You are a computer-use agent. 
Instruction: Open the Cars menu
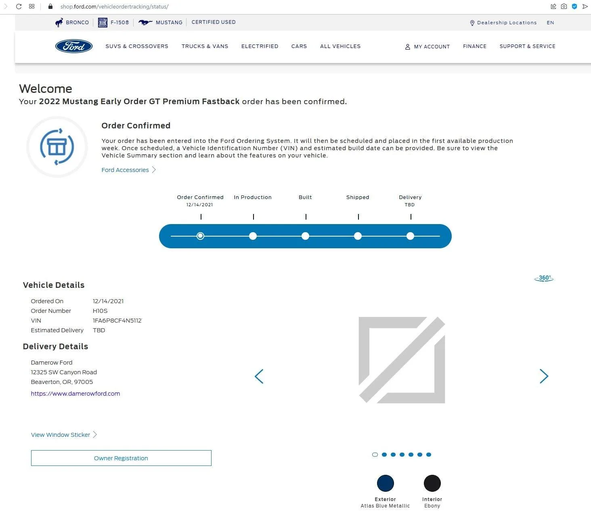[299, 46]
